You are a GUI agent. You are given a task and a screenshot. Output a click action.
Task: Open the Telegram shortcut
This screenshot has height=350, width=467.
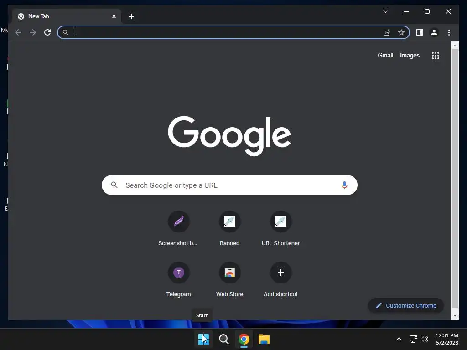(179, 279)
